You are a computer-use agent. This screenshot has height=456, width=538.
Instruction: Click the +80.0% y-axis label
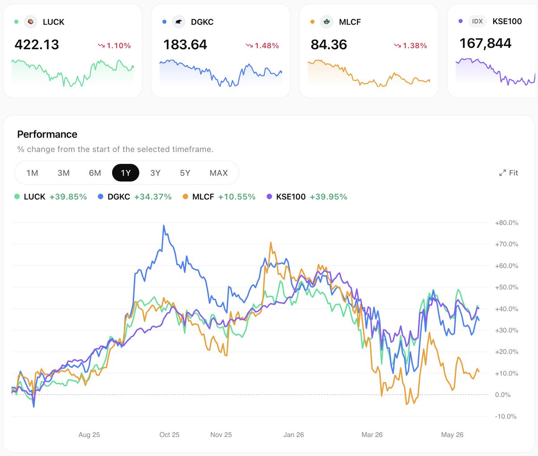tap(507, 223)
